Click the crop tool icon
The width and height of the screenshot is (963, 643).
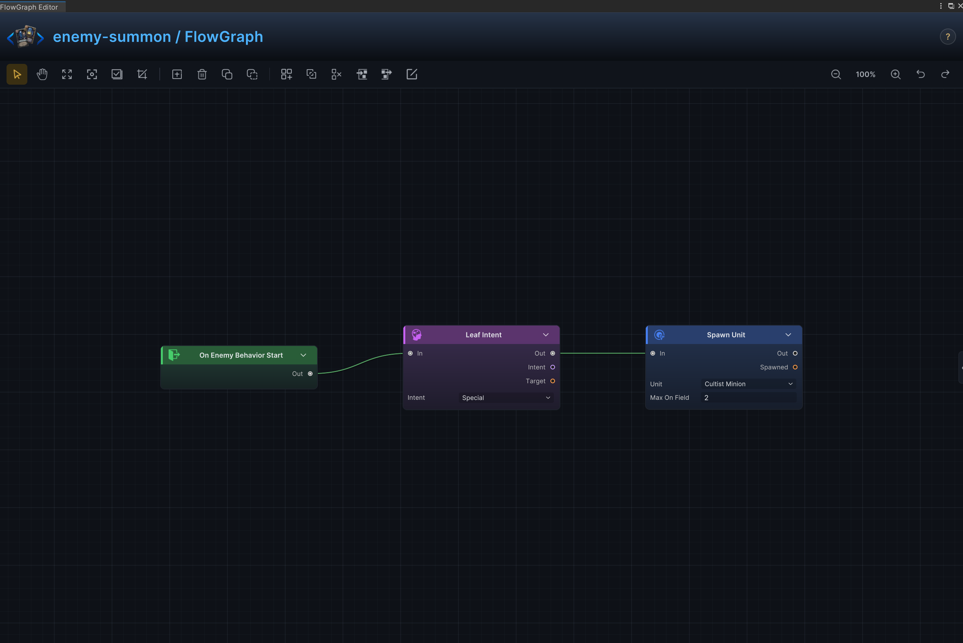pyautogui.click(x=142, y=74)
